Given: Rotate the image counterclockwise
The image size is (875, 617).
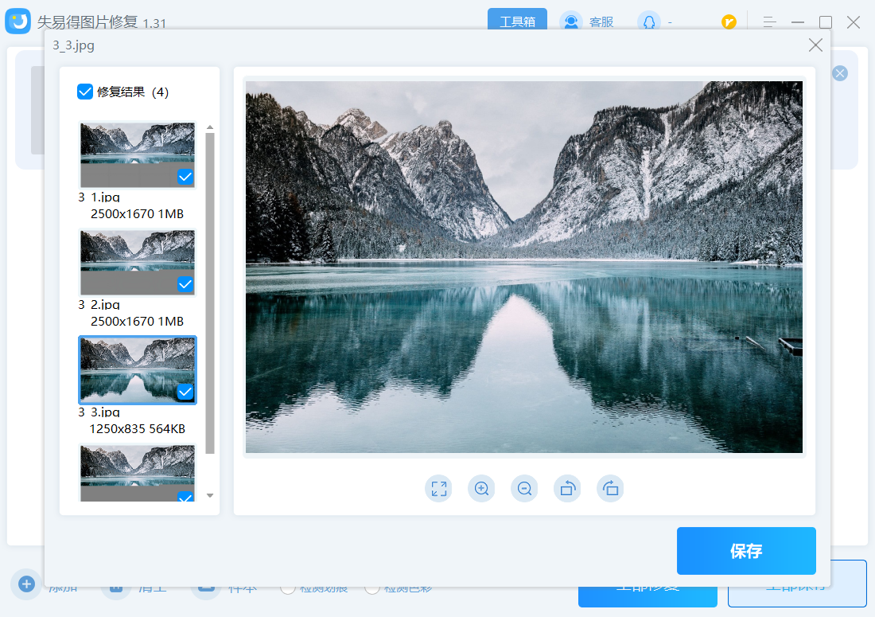Looking at the screenshot, I should 567,489.
